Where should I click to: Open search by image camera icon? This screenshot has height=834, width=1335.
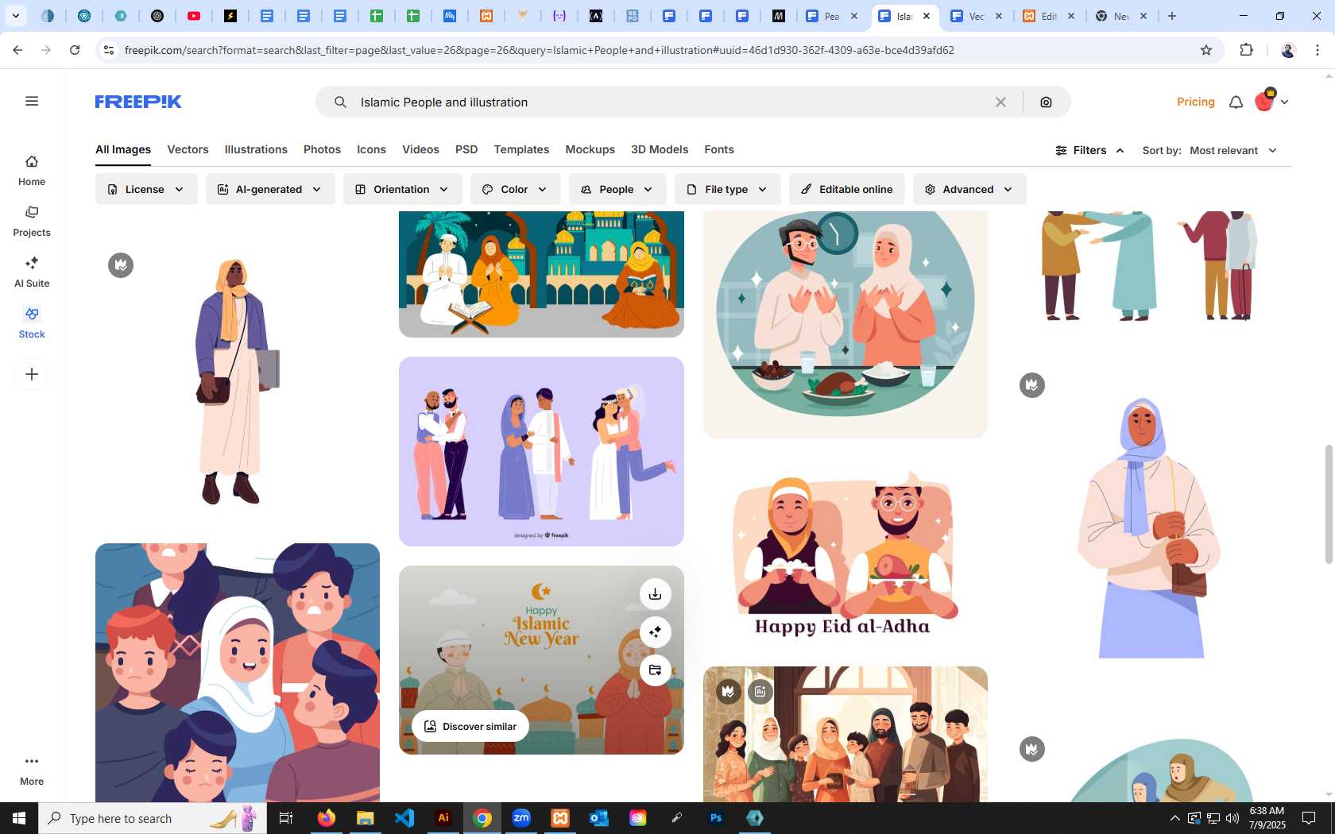pos(1046,102)
